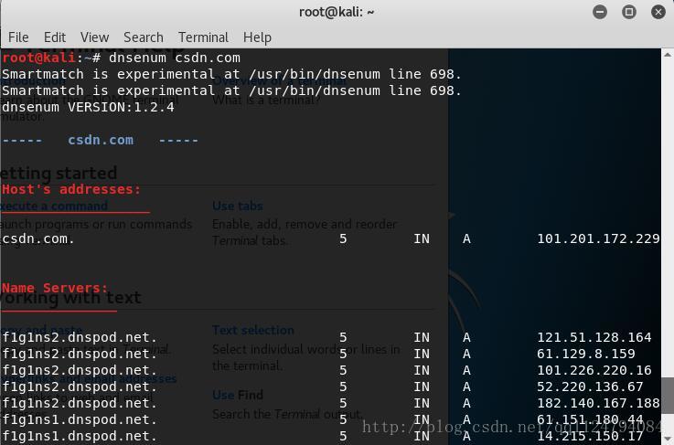The image size is (674, 445).
Task: Close the root@kali terminal window
Action: [x=658, y=12]
